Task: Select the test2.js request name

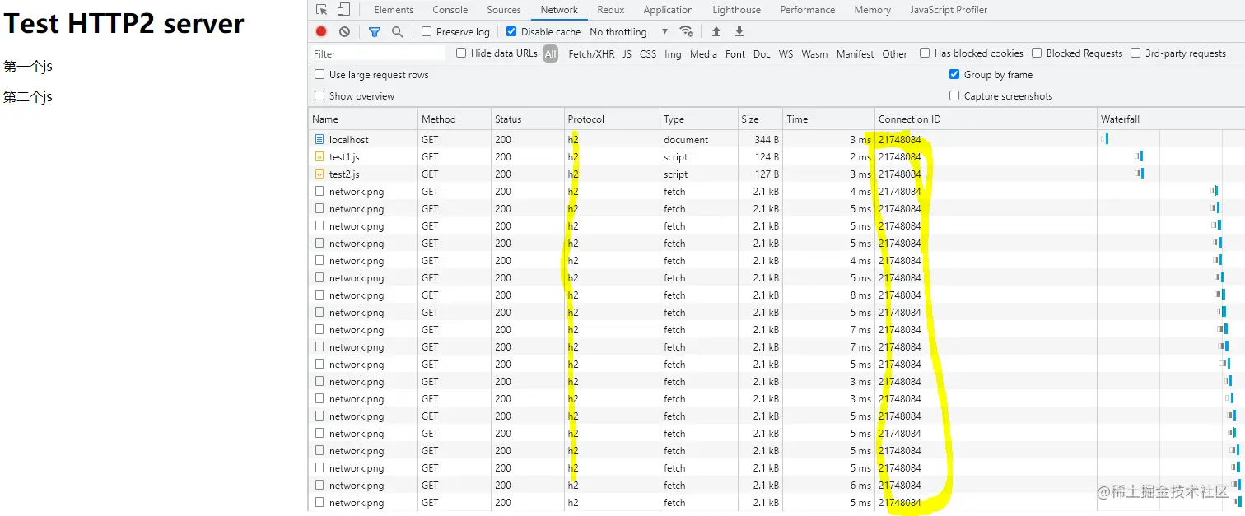Action: click(344, 174)
